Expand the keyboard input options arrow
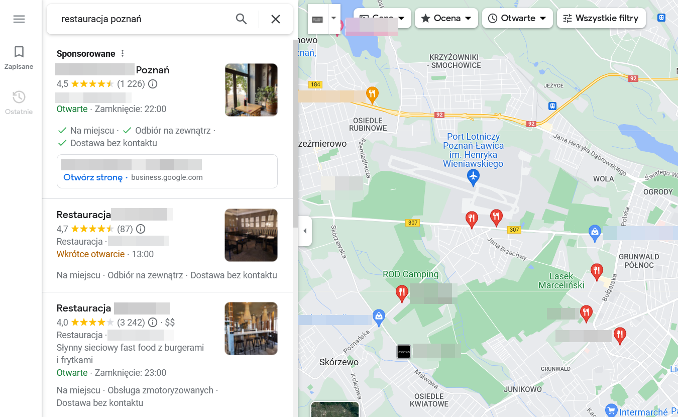The width and height of the screenshot is (678, 417). 333,19
